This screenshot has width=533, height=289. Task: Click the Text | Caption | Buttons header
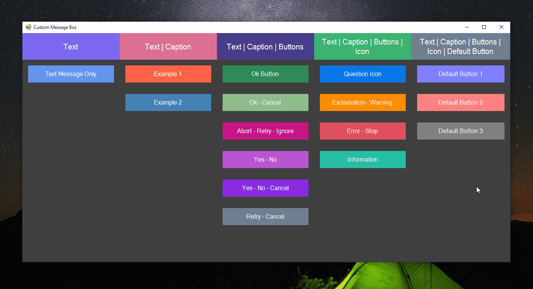[265, 46]
